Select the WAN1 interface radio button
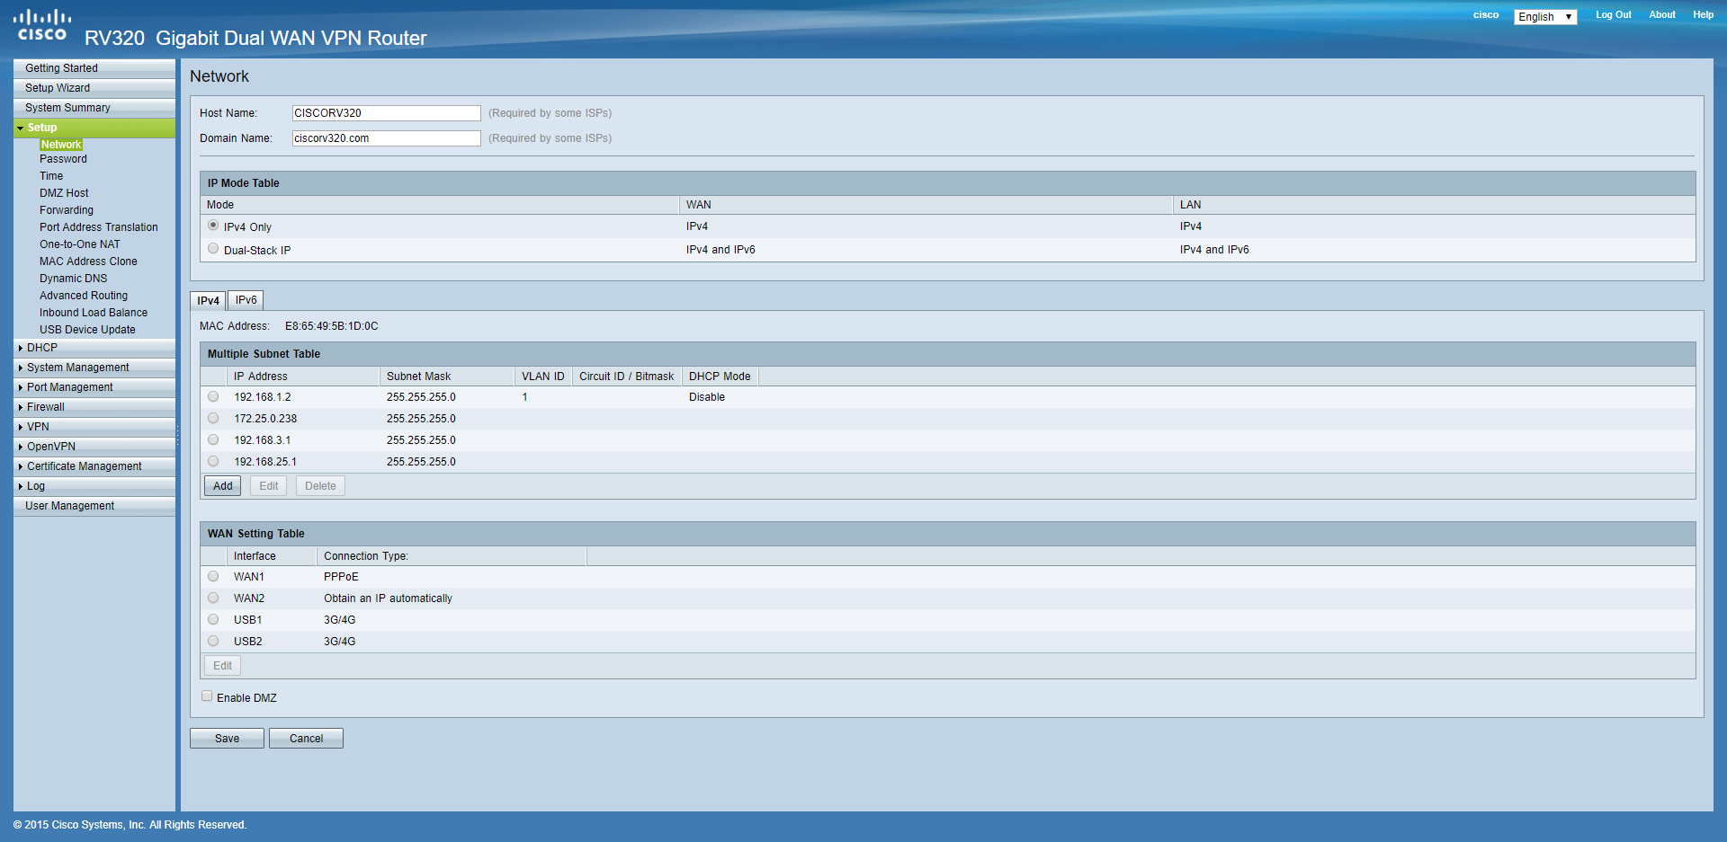 pyautogui.click(x=213, y=576)
